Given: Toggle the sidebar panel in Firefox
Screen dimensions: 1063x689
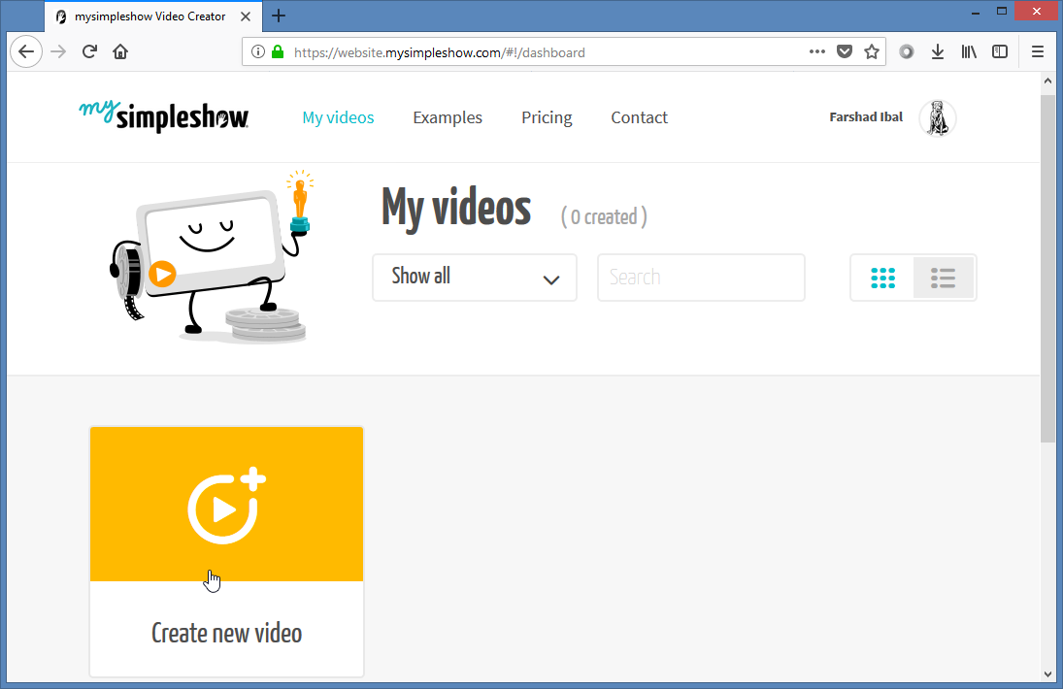Looking at the screenshot, I should (x=1000, y=51).
